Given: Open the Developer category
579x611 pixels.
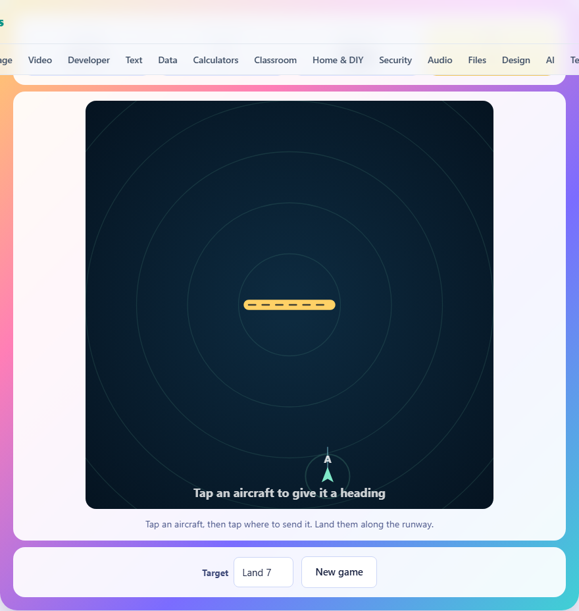Looking at the screenshot, I should (89, 60).
